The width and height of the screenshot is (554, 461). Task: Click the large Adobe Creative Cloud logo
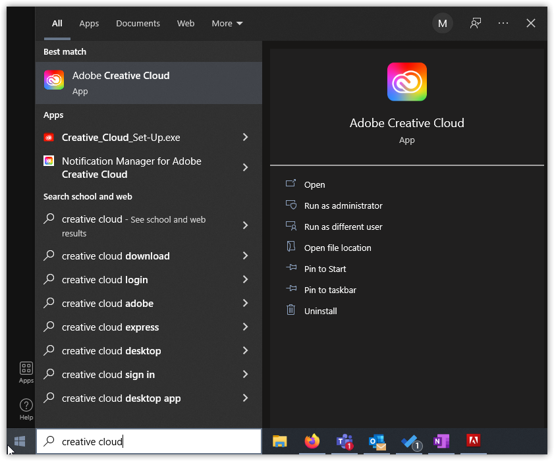(x=407, y=82)
